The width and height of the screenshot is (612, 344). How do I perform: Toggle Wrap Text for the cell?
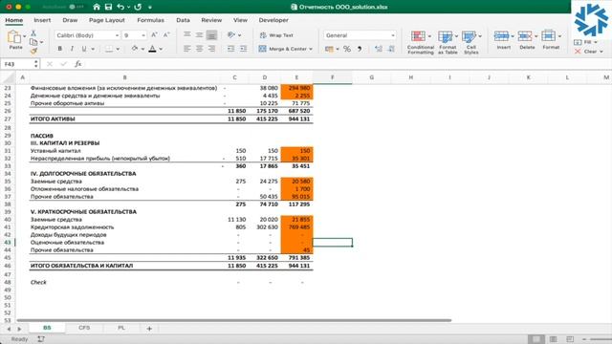pos(276,35)
